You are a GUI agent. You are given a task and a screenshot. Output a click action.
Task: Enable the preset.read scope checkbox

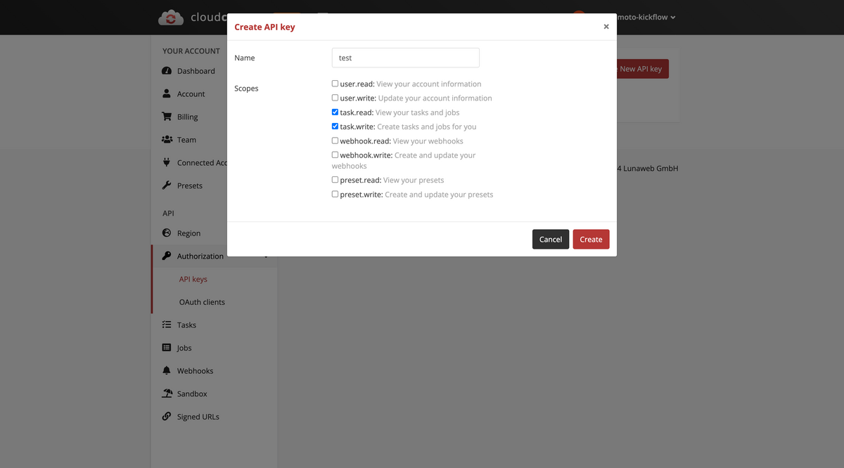click(x=335, y=179)
